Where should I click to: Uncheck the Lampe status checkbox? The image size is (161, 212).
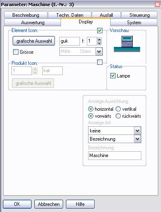pyautogui.click(x=113, y=76)
